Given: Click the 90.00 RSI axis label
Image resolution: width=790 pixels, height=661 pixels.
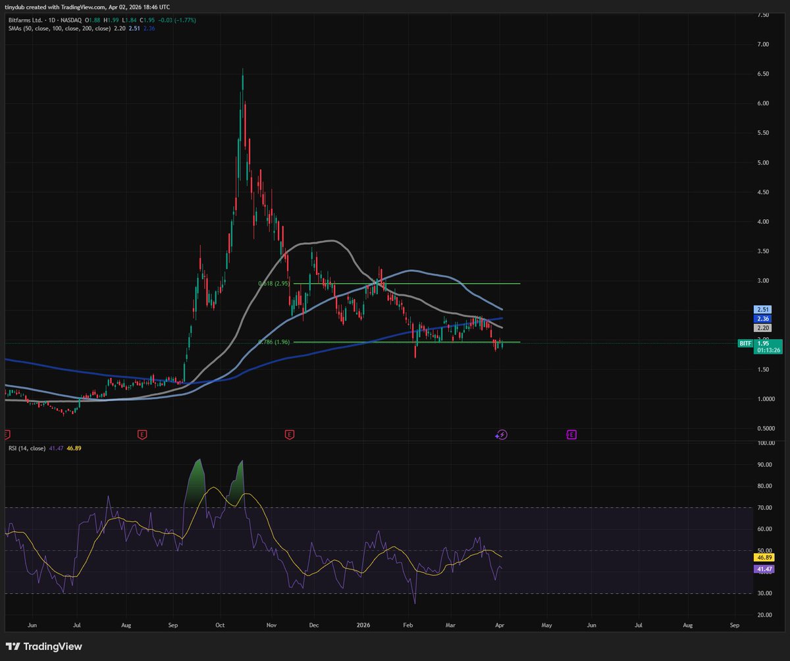Looking at the screenshot, I should (764, 465).
